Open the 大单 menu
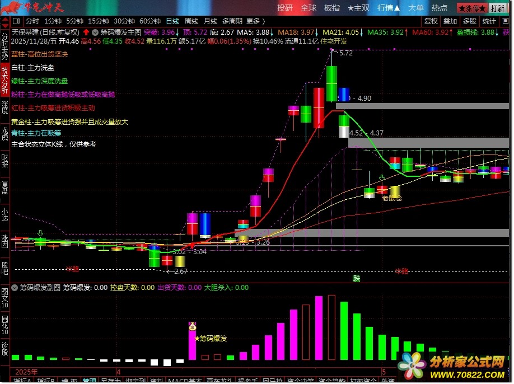This screenshot has height=384, width=514. (x=415, y=8)
